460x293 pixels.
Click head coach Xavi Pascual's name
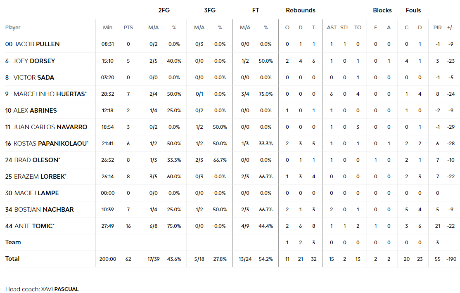pos(60,289)
